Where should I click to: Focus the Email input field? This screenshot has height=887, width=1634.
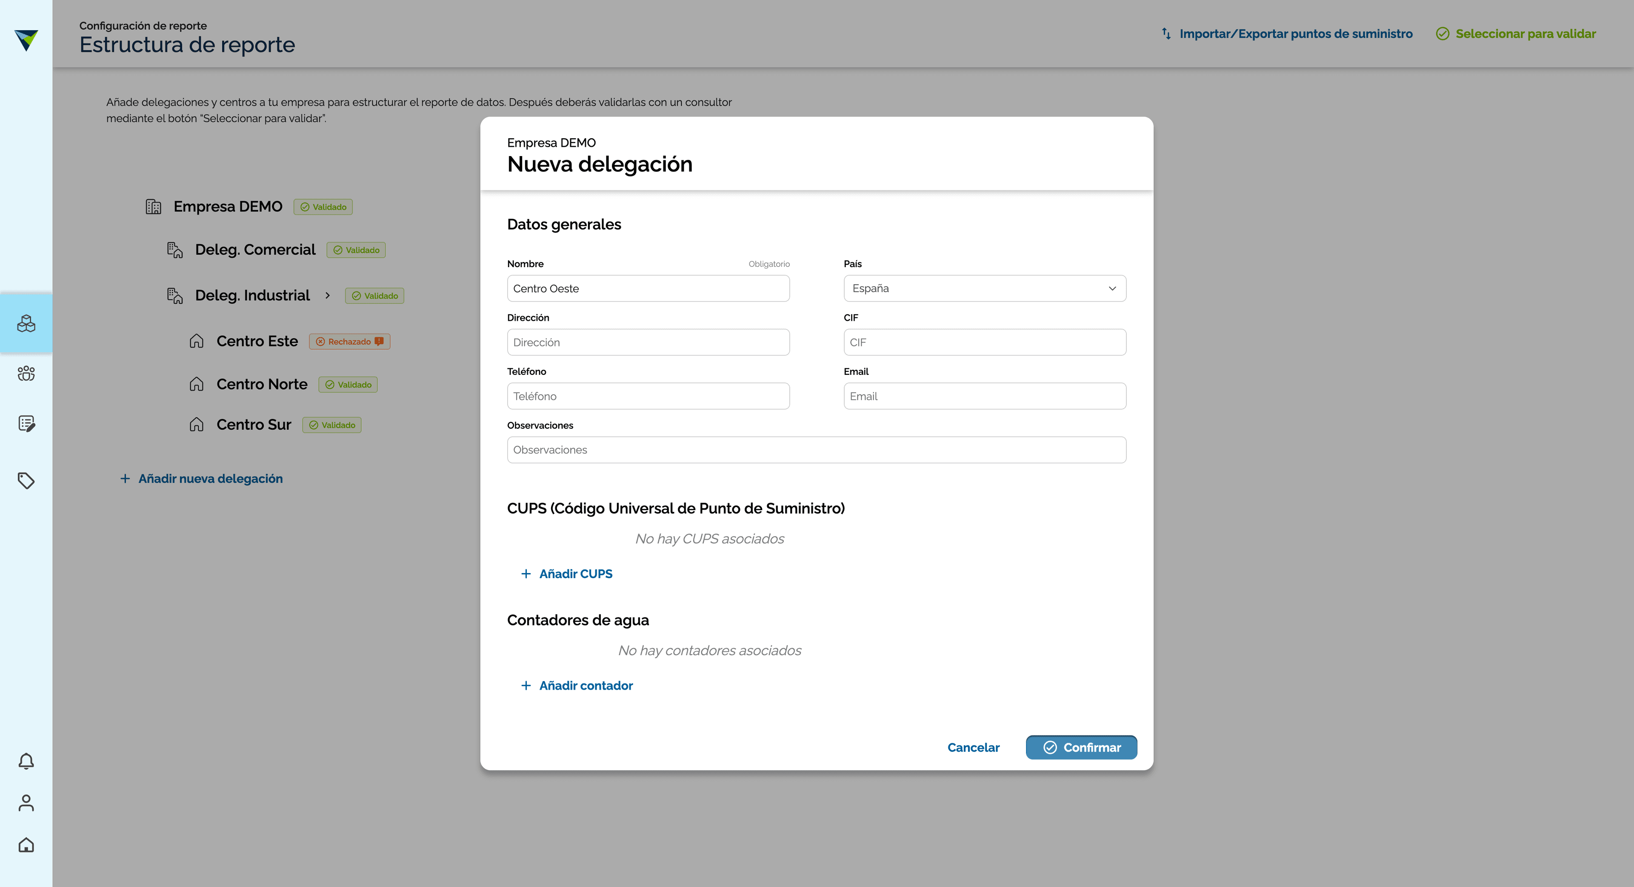tap(985, 396)
